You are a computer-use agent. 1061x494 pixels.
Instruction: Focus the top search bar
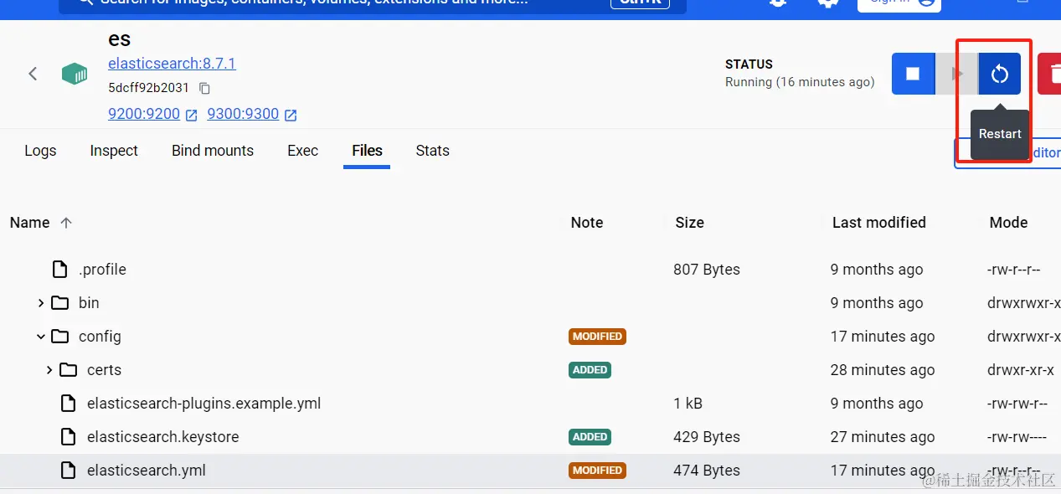pos(373,3)
